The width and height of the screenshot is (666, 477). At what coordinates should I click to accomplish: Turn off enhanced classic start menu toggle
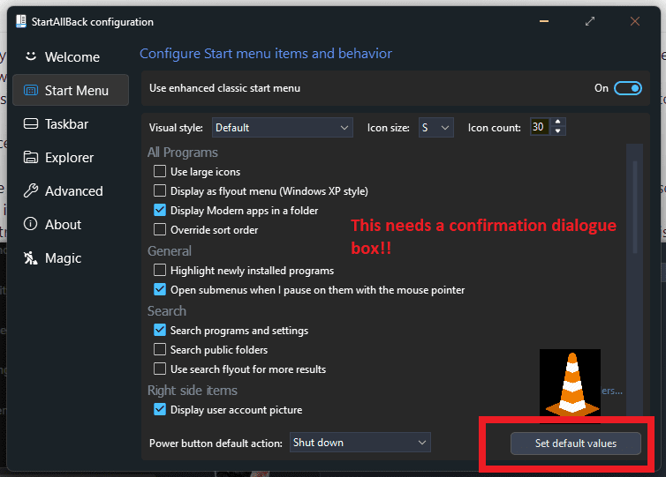point(628,88)
